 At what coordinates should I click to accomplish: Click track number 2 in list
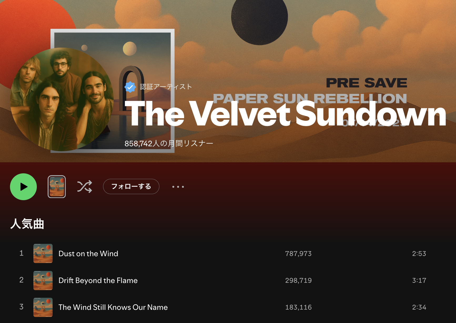(x=22, y=280)
